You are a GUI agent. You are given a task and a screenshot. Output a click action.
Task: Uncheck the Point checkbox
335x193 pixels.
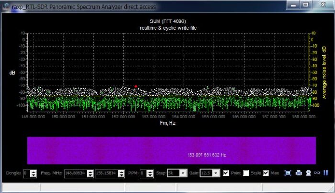click(x=226, y=173)
